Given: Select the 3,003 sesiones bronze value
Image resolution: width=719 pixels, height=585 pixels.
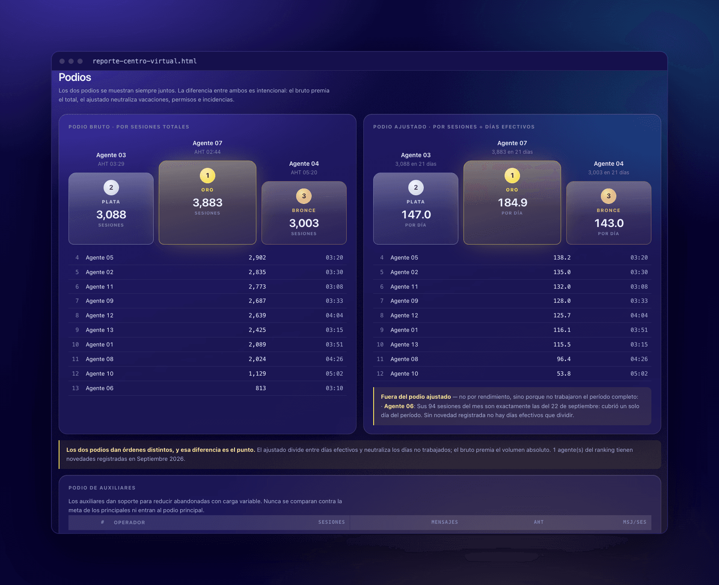Looking at the screenshot, I should [304, 223].
